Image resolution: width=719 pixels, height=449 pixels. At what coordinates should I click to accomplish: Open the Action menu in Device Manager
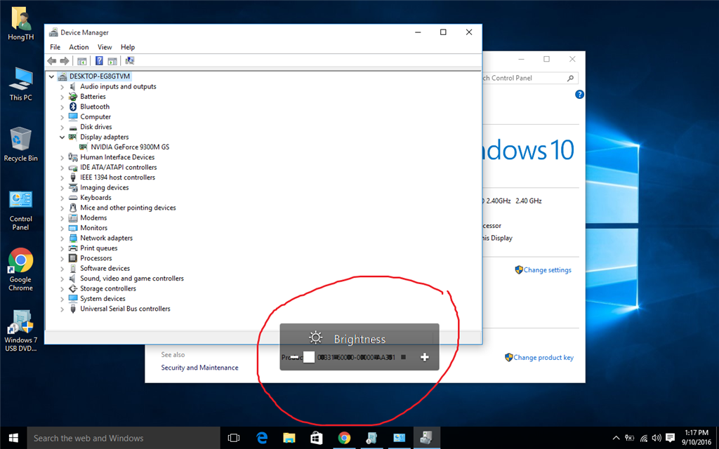79,47
